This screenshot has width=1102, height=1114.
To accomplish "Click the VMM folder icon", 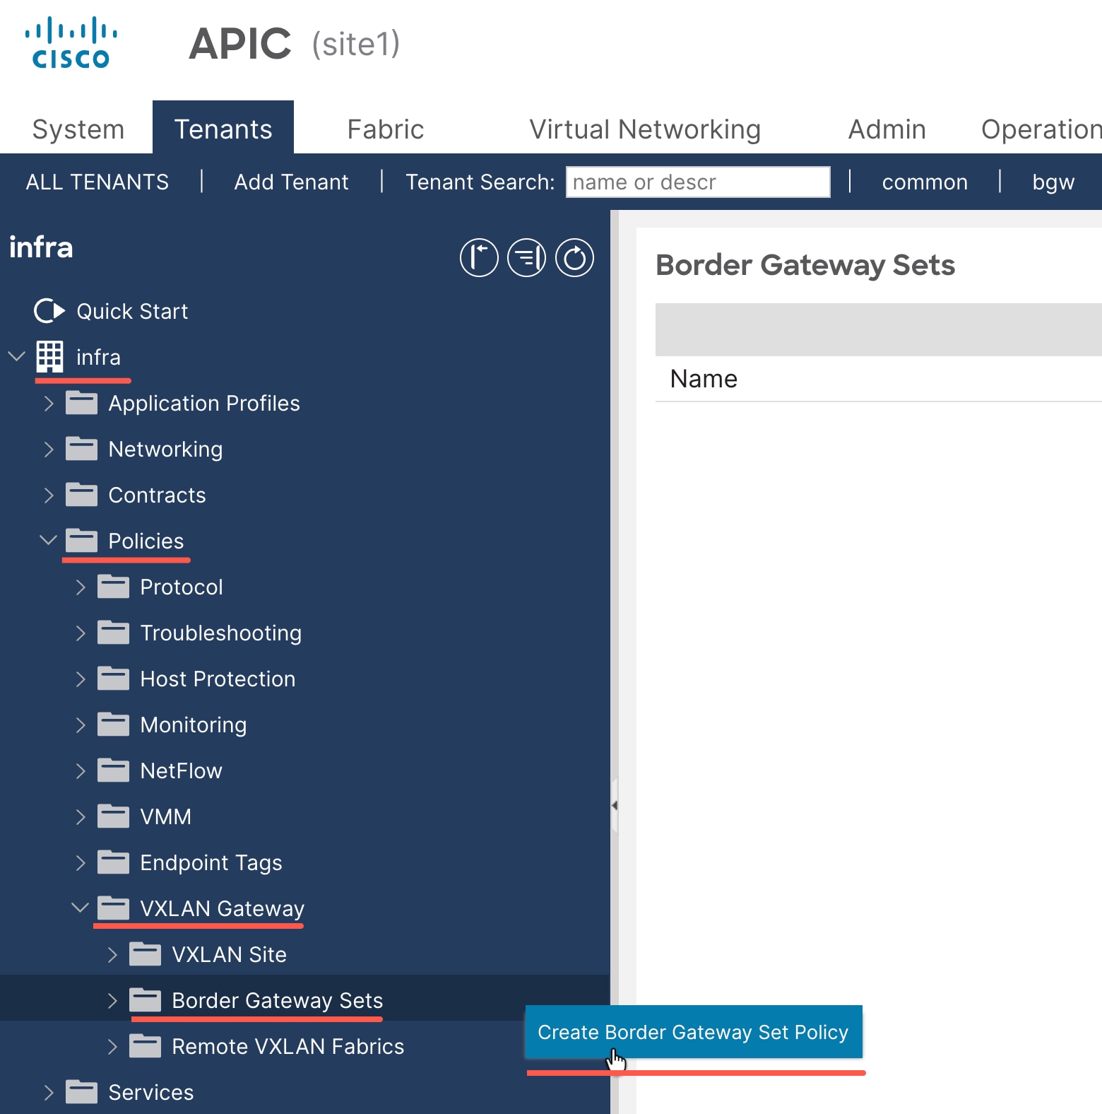I will pos(113,816).
